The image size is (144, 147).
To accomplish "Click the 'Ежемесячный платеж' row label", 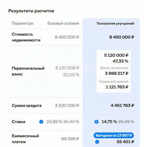I will point(25,139).
